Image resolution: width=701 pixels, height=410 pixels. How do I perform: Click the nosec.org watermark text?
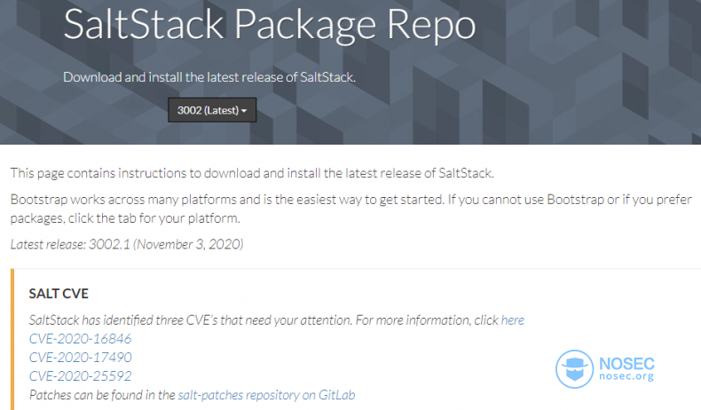[626, 376]
